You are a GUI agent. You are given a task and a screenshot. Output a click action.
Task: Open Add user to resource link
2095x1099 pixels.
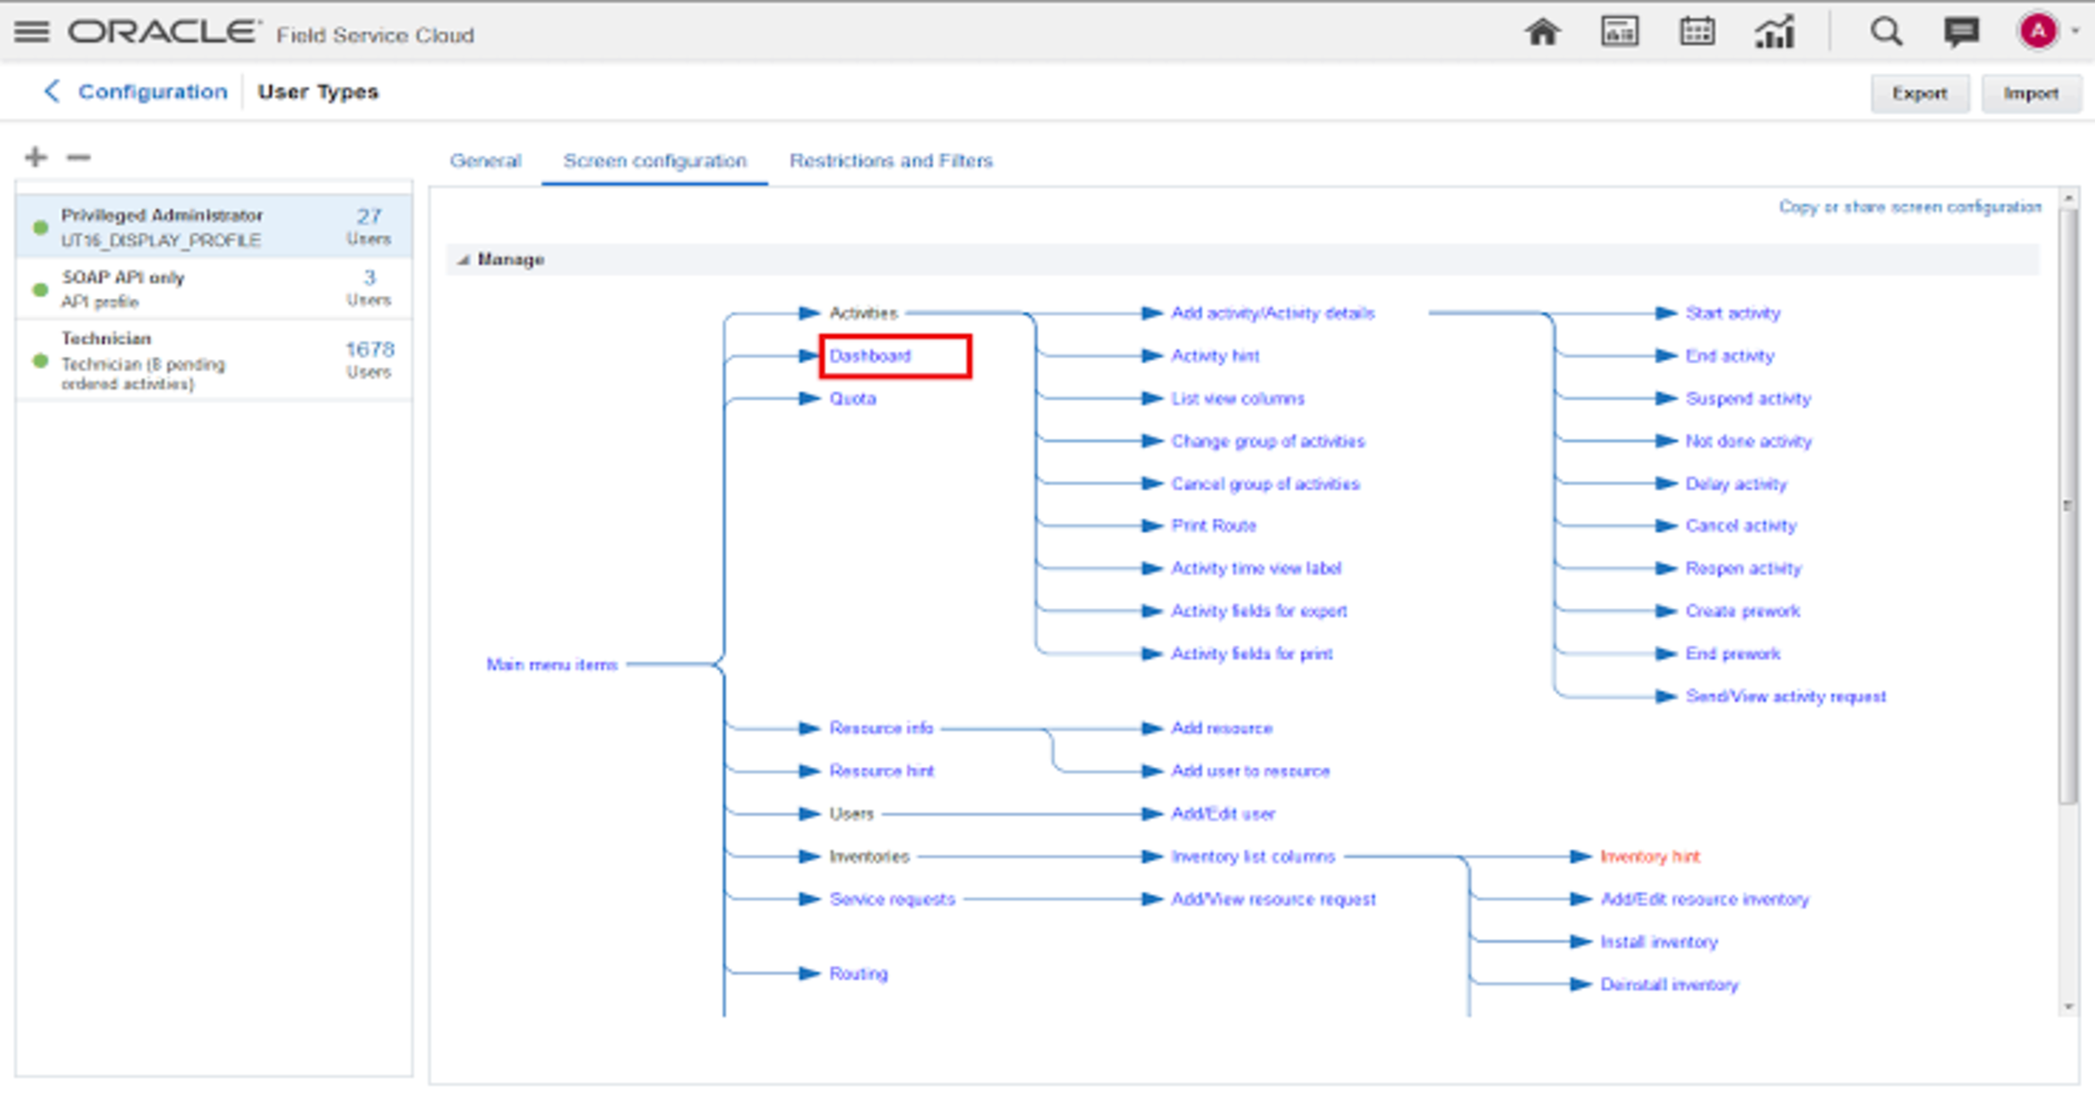1250,771
